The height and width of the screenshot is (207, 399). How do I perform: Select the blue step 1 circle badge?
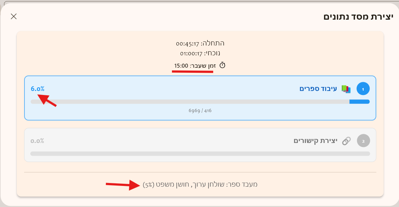tap(363, 89)
